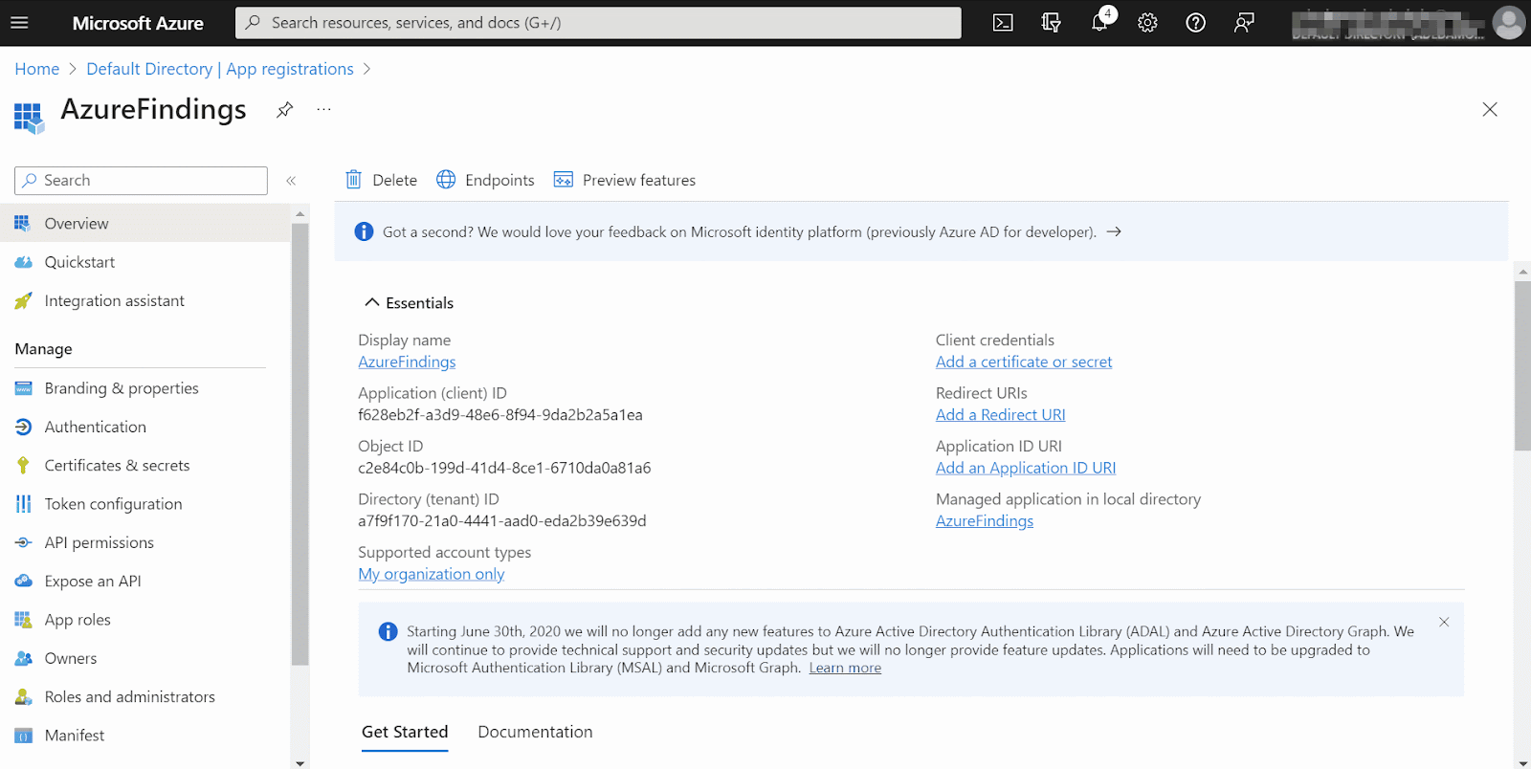Click the Delete trash icon
This screenshot has height=769, width=1531.
click(353, 180)
